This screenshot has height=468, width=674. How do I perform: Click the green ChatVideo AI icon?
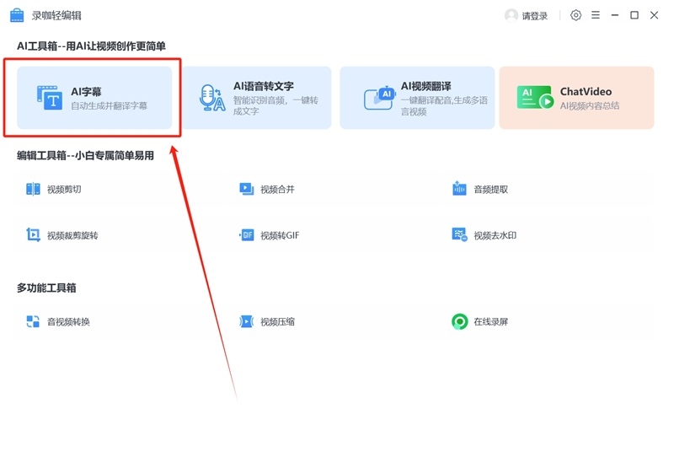pyautogui.click(x=535, y=98)
